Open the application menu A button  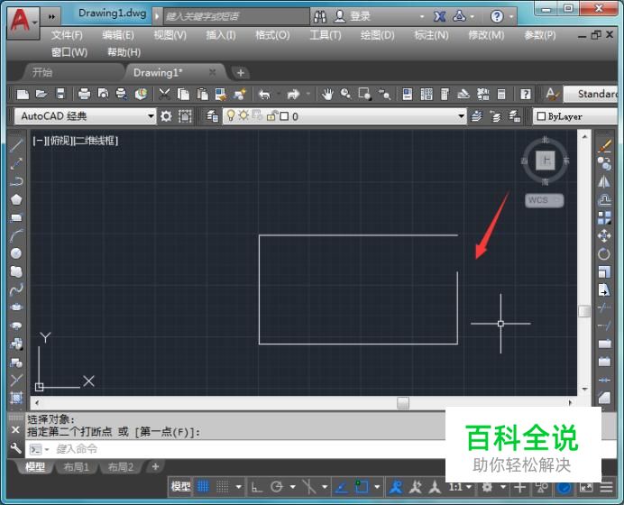[x=23, y=23]
